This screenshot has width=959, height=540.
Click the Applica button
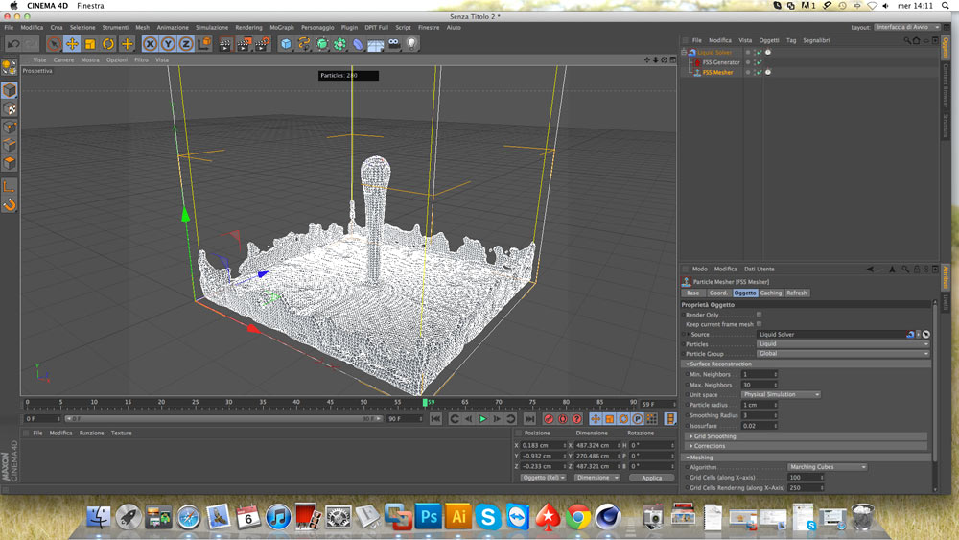[651, 478]
